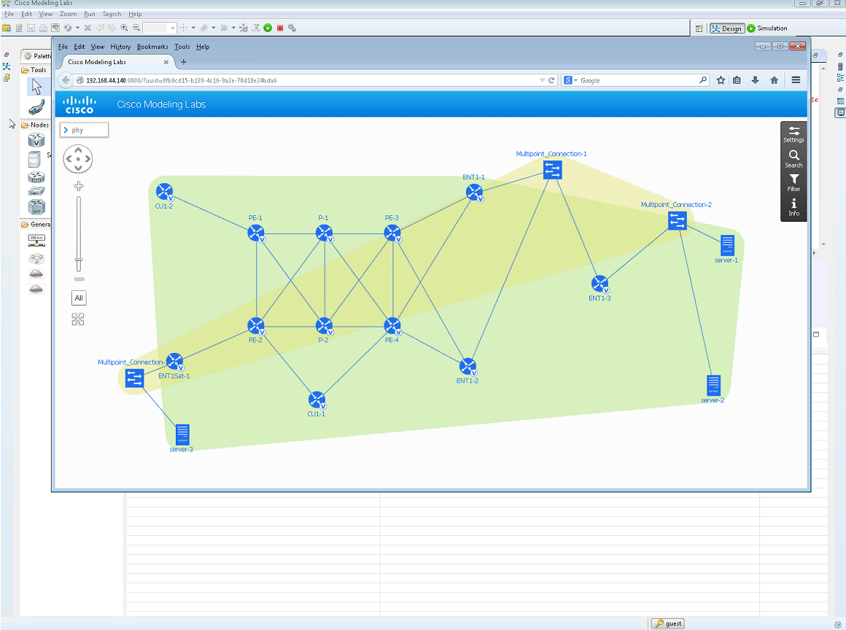Click the Cisco logo in the header

(79, 104)
